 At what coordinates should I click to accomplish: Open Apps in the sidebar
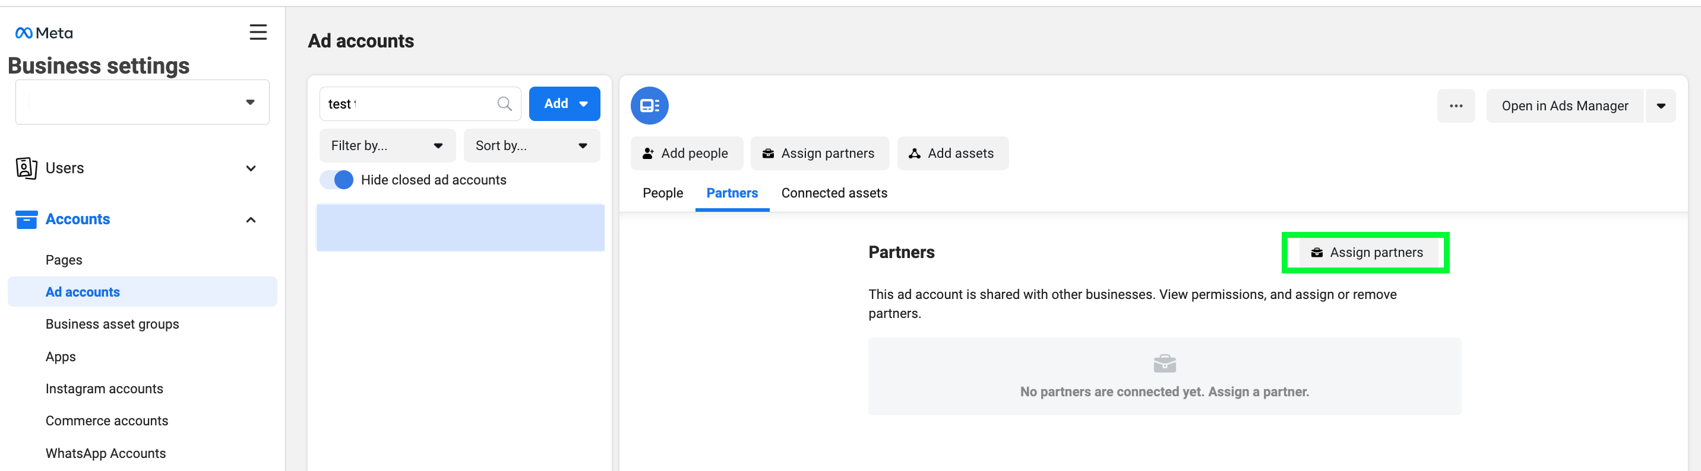click(x=61, y=357)
